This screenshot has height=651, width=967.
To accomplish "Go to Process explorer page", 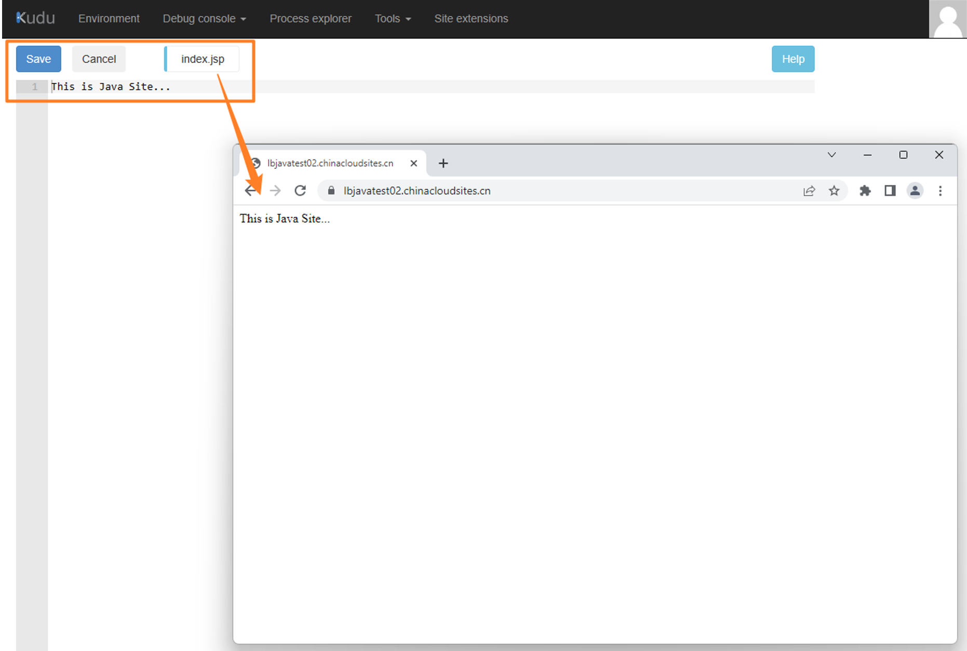I will [310, 19].
